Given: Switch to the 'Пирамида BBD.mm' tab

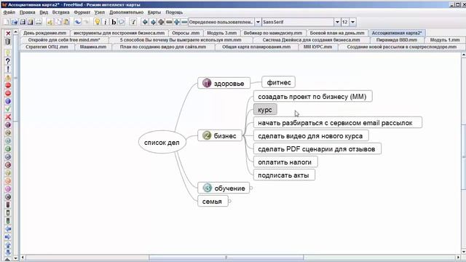Looking at the screenshot, I should 396,40.
